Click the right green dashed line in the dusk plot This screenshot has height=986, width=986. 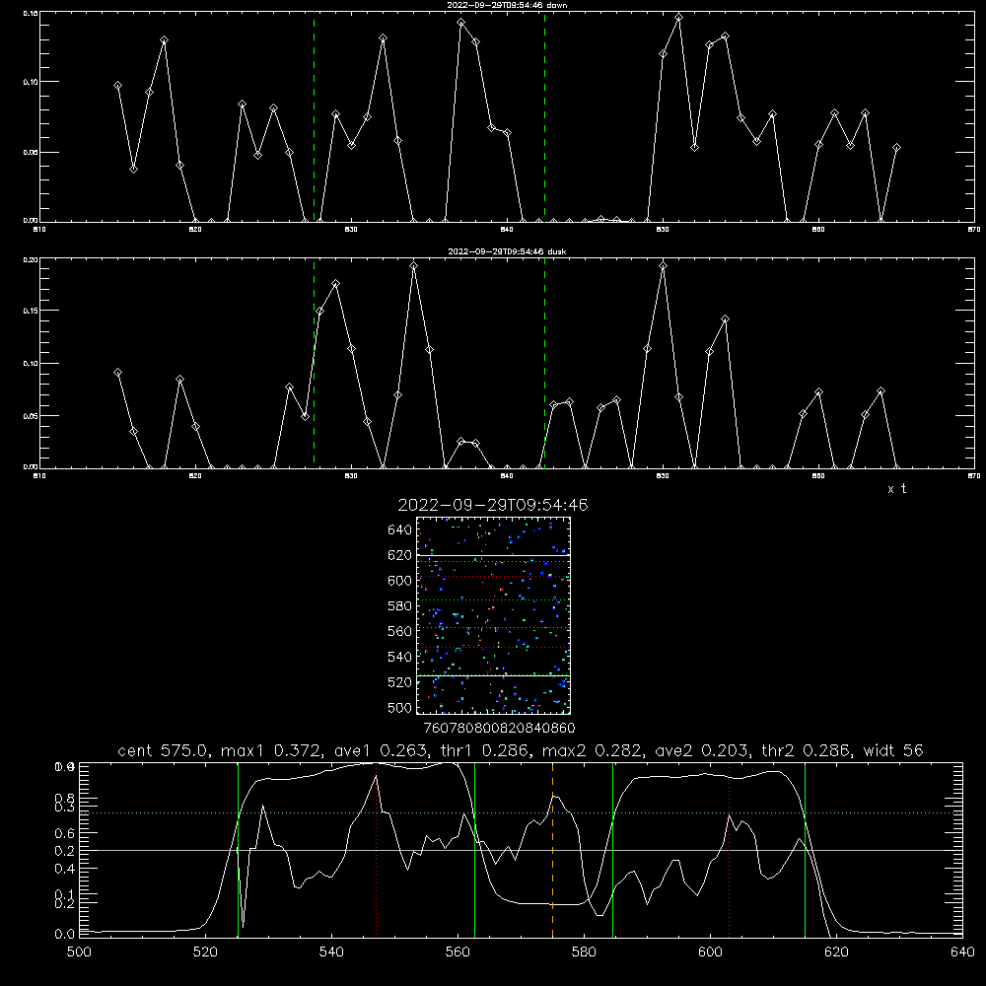click(544, 364)
